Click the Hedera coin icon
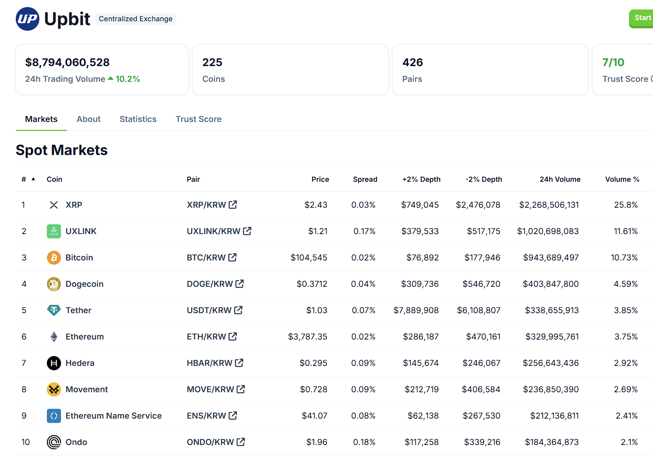This screenshot has height=456, width=653. pyautogui.click(x=54, y=363)
